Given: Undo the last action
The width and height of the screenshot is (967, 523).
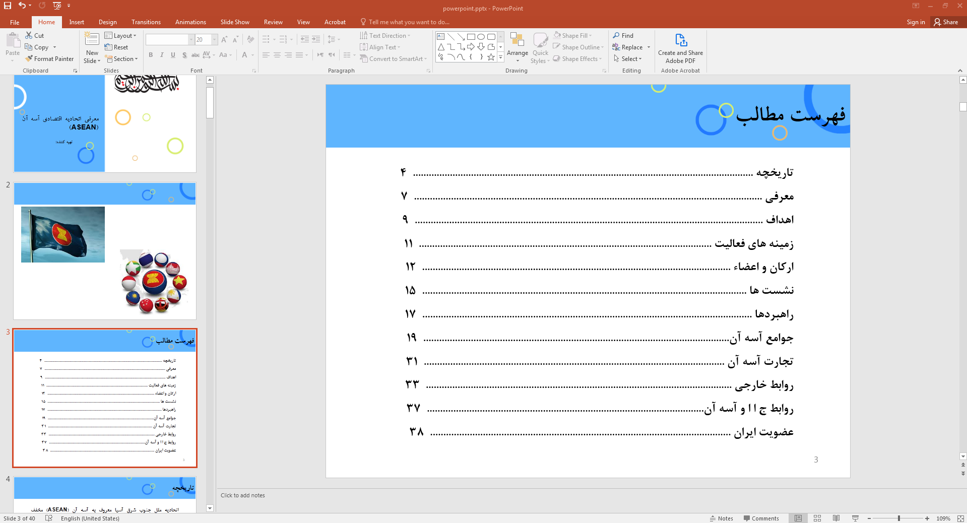Looking at the screenshot, I should point(22,6).
